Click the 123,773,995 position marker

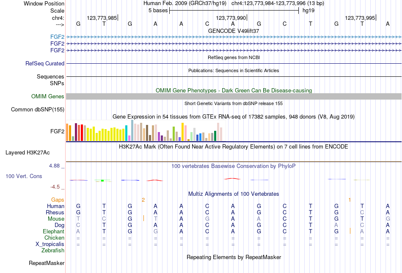[x=360, y=18]
